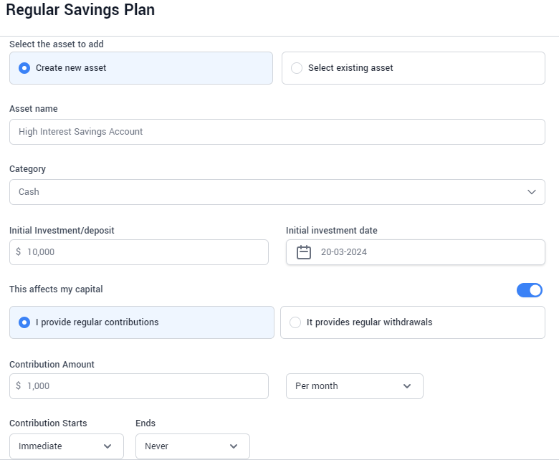Screen dimensions: 559x465
Task: Open the Category dropdown showing Cash
Action: 277,192
